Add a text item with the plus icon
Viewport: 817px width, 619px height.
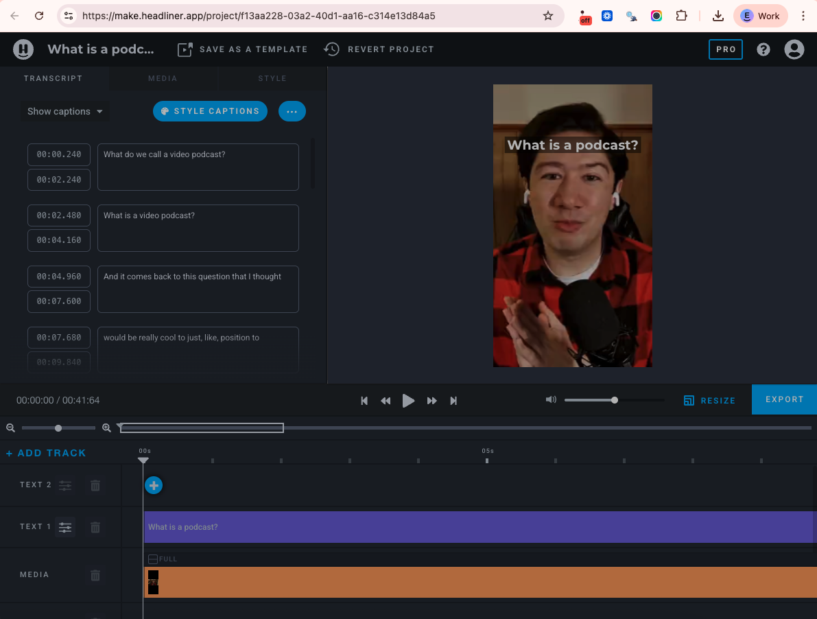pyautogui.click(x=154, y=485)
